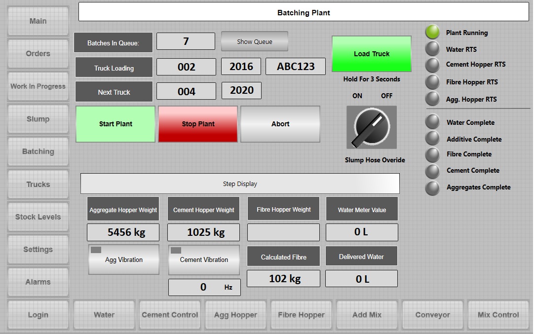Click the Step Display bar
This screenshot has width=535, height=334.
tap(240, 184)
